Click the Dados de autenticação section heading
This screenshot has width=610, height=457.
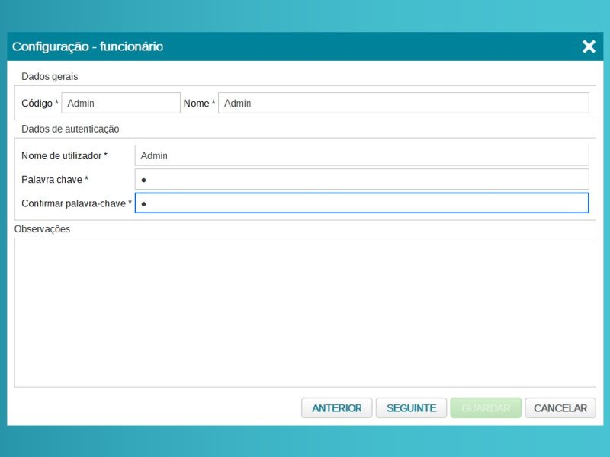(x=70, y=129)
